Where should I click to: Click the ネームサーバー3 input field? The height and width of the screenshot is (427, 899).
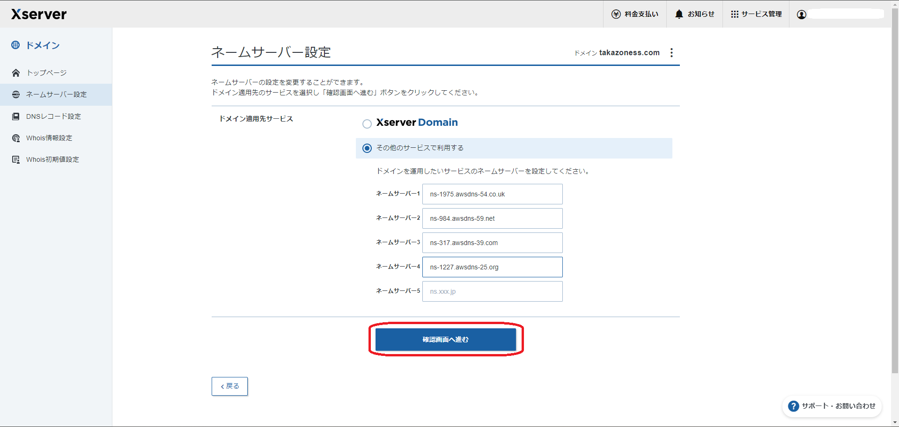(x=493, y=243)
